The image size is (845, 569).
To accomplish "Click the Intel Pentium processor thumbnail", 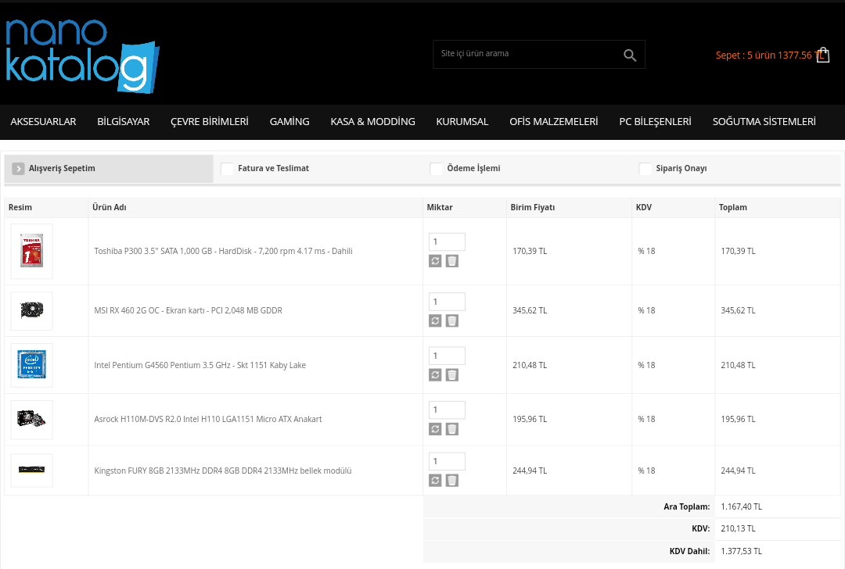I will [x=32, y=365].
